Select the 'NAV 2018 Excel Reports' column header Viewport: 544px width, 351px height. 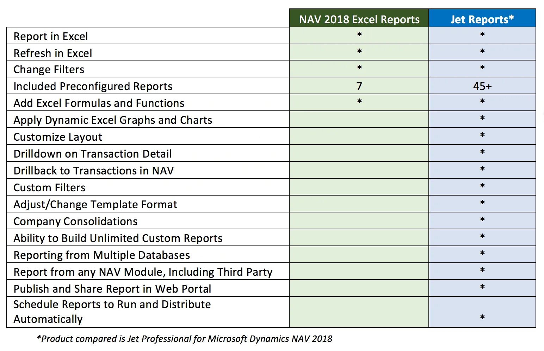(359, 18)
